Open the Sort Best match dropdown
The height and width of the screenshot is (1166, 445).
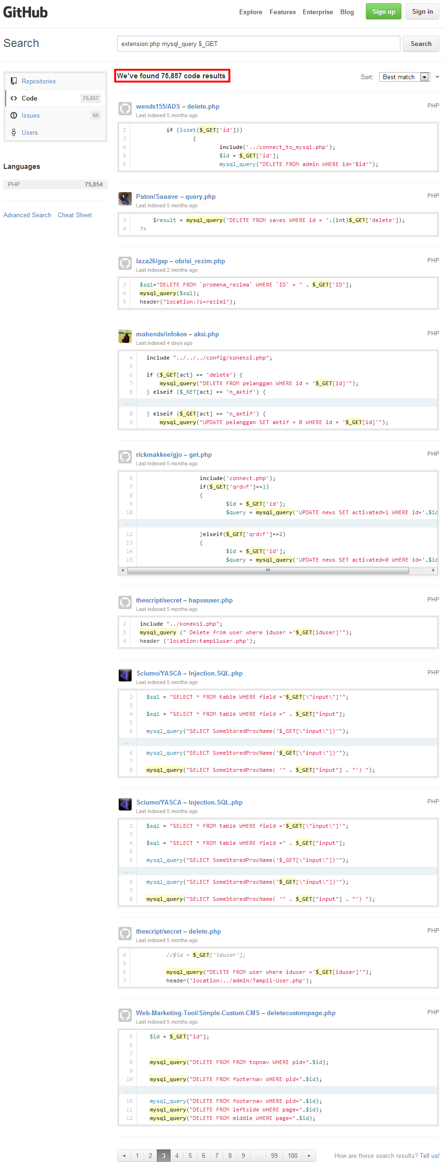point(405,77)
